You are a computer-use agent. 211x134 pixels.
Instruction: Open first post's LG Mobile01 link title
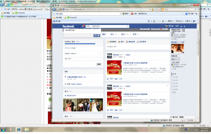[x=135, y=63]
